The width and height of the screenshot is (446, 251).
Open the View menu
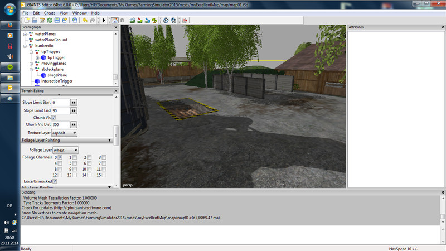click(64, 13)
